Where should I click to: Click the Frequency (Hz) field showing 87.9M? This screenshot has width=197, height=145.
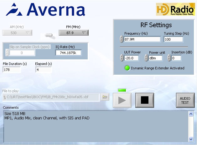point(142,39)
